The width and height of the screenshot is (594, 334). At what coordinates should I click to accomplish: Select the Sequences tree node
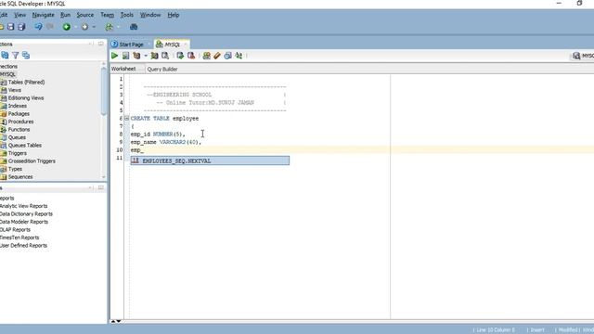(20, 177)
